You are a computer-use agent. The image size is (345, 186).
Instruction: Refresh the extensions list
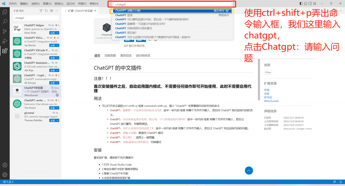(46, 10)
